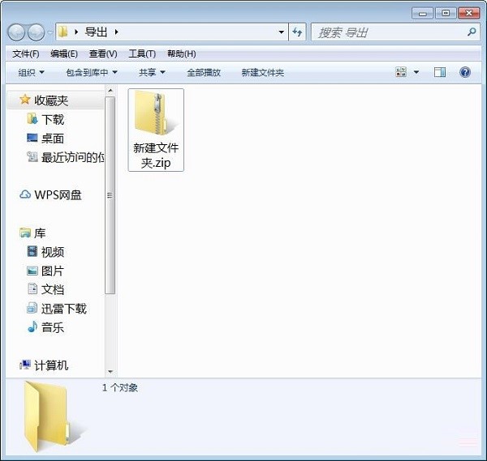Open the 文件(F) menu

(x=26, y=54)
